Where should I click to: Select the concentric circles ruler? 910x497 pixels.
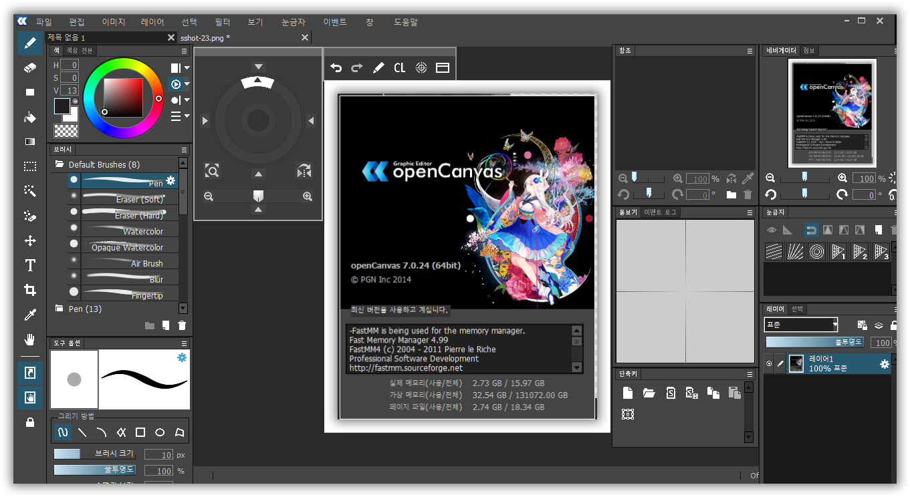tap(816, 251)
